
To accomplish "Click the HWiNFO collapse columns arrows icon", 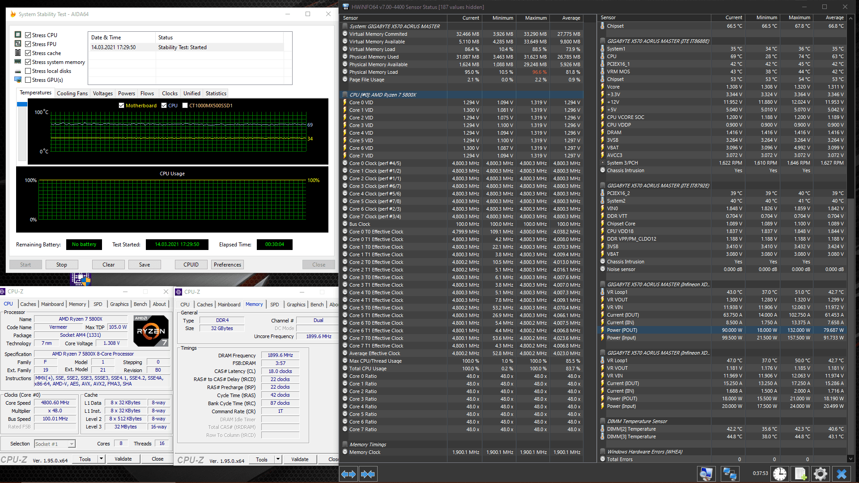I will (368, 474).
